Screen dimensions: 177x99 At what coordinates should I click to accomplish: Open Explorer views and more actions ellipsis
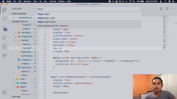click(34, 9)
